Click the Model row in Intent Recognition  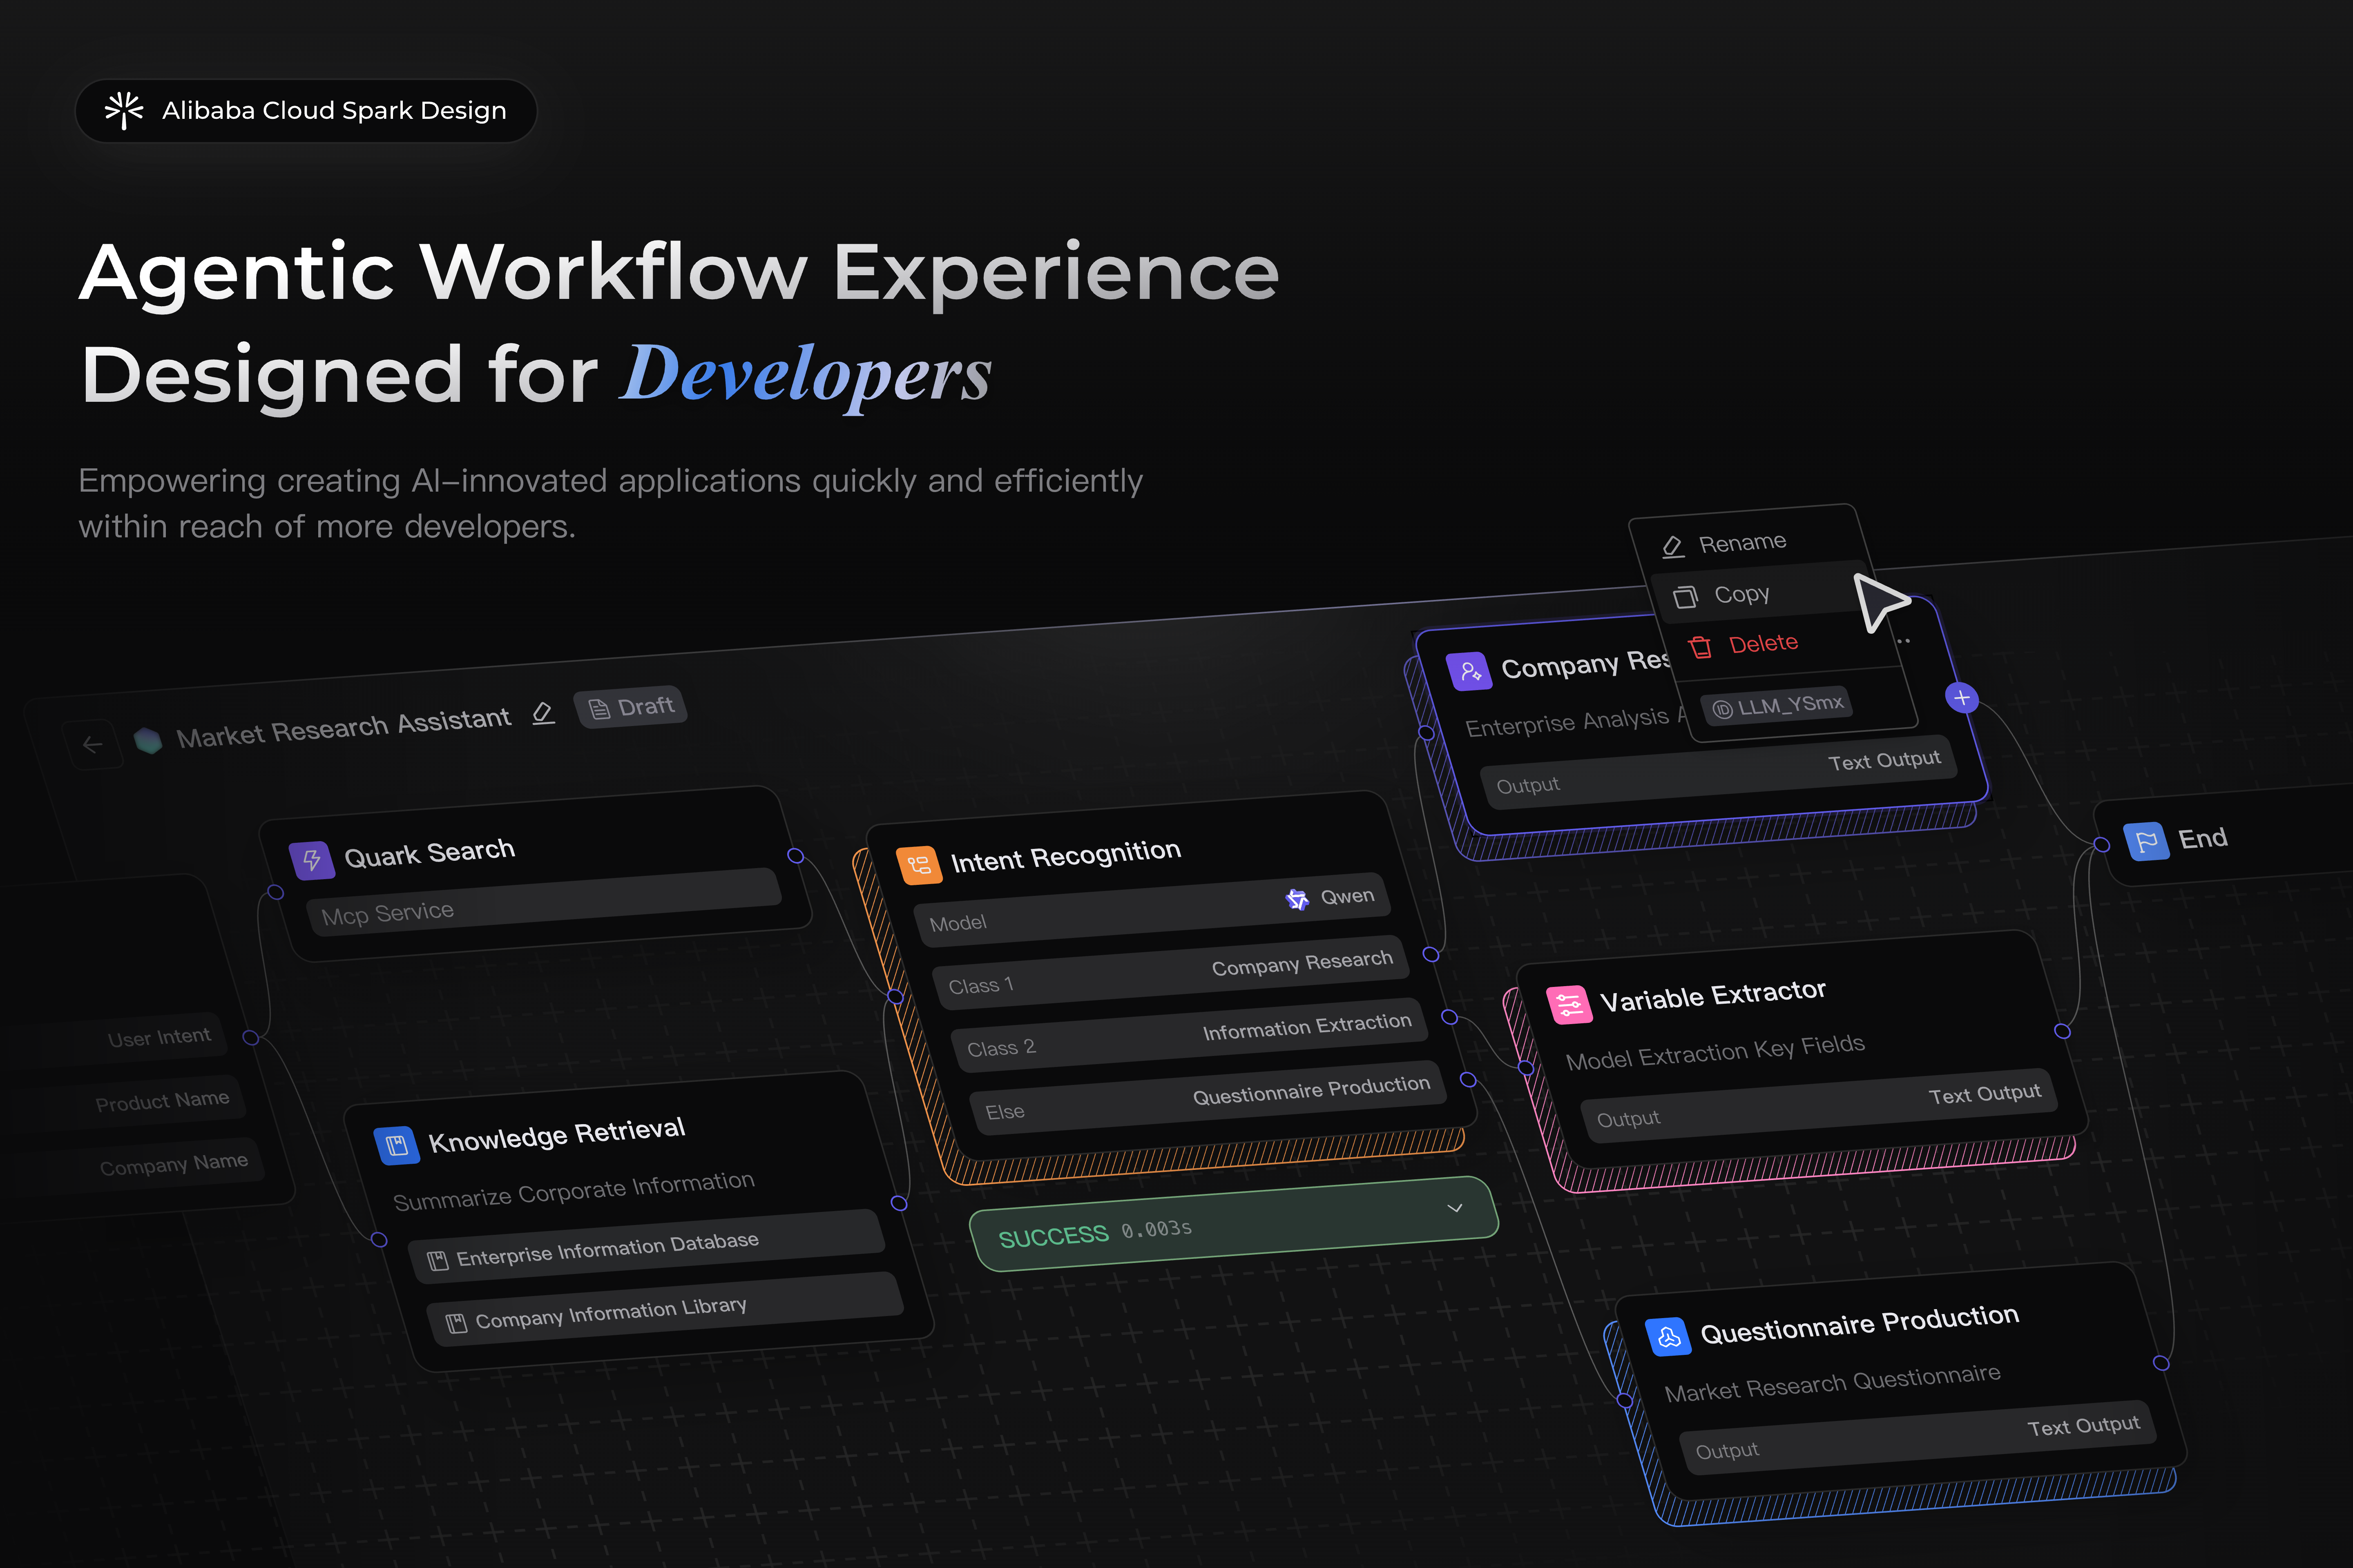tap(1152, 910)
